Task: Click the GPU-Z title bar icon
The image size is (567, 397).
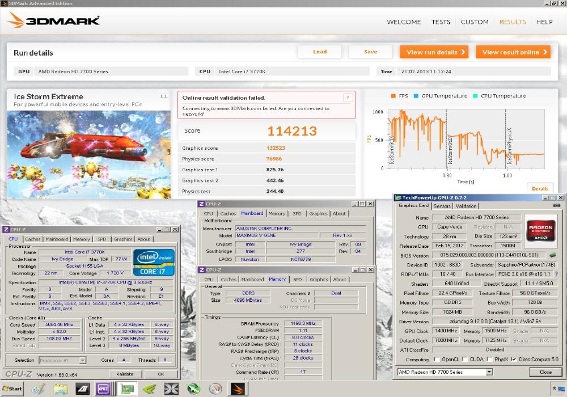Action: coord(398,198)
